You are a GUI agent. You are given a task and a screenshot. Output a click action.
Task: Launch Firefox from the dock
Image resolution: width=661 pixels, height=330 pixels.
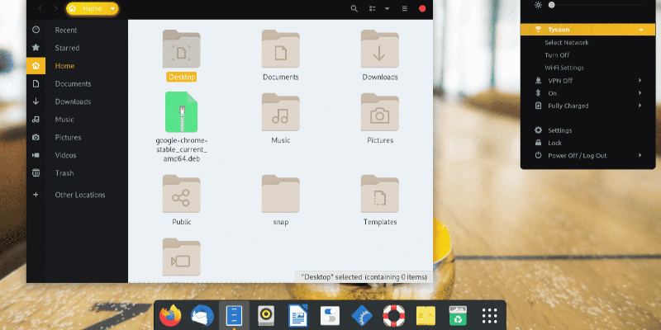170,315
